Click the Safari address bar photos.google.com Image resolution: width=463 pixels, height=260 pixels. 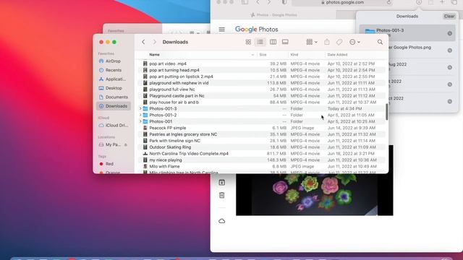[342, 3]
